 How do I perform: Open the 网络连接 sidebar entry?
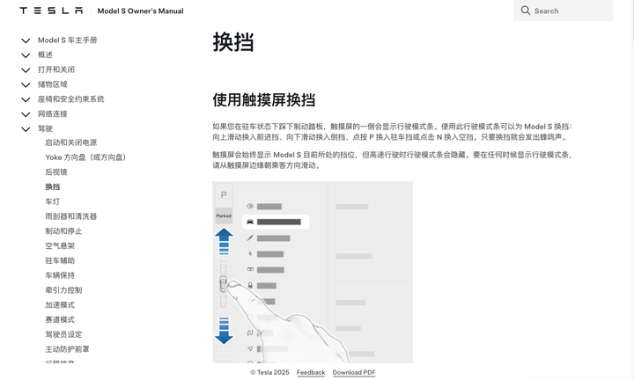coord(53,113)
